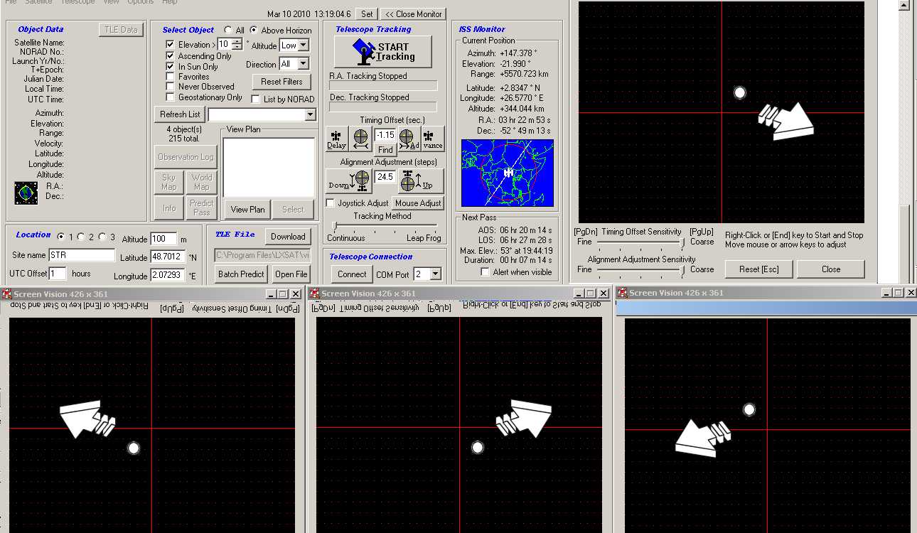
Task: Click the Reset [Esc] button
Action: 759,269
